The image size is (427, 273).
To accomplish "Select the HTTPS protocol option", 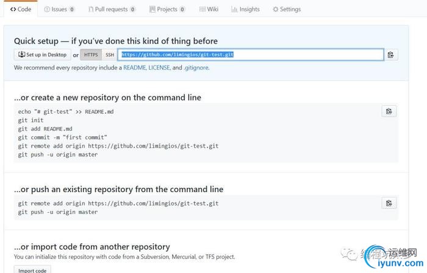I will click(x=91, y=55).
